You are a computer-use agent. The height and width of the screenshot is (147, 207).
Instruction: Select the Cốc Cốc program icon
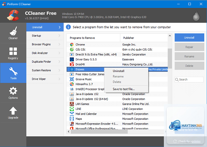click(x=72, y=50)
